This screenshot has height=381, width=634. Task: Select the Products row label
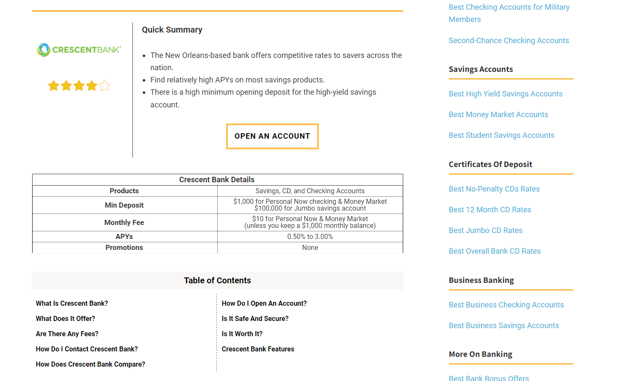(x=124, y=191)
